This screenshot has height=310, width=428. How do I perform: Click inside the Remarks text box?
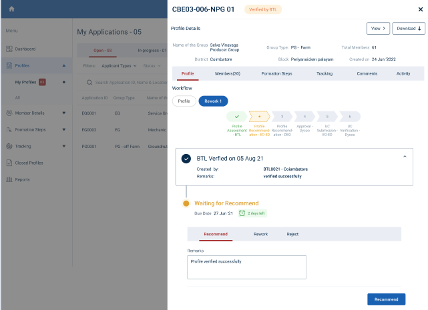pos(246,267)
